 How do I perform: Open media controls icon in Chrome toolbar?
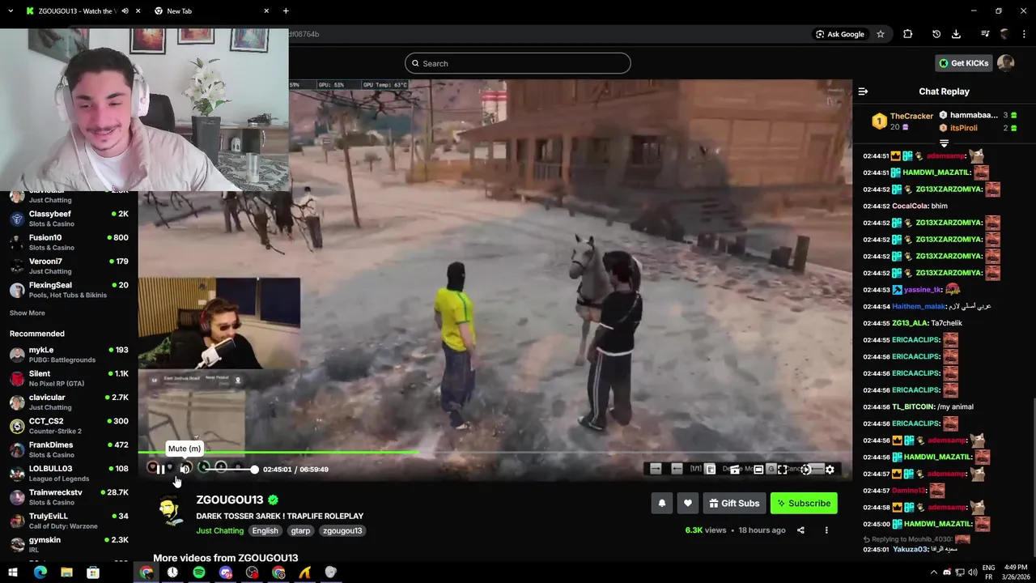[985, 34]
